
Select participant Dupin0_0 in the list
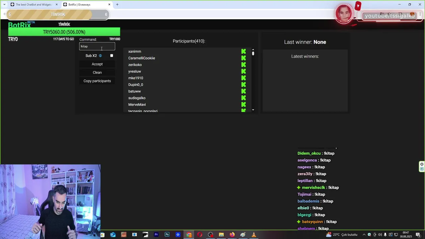[136, 85]
